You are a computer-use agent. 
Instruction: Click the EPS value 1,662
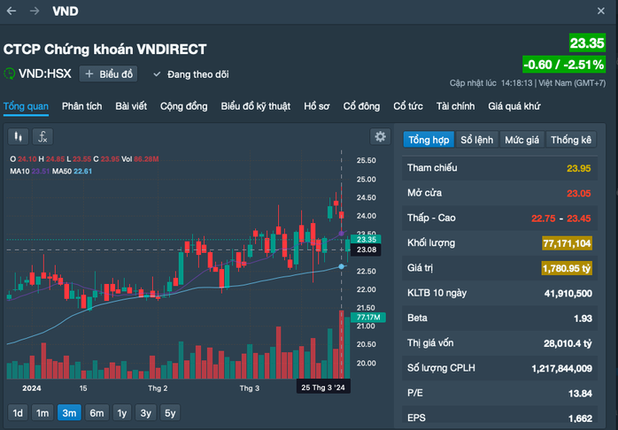[x=580, y=418]
